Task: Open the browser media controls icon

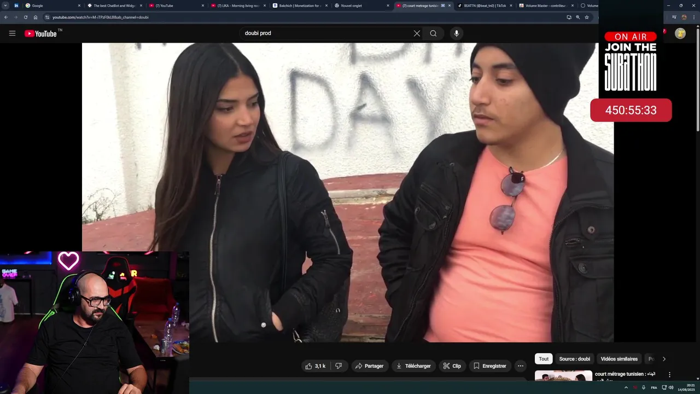Action: click(x=674, y=17)
